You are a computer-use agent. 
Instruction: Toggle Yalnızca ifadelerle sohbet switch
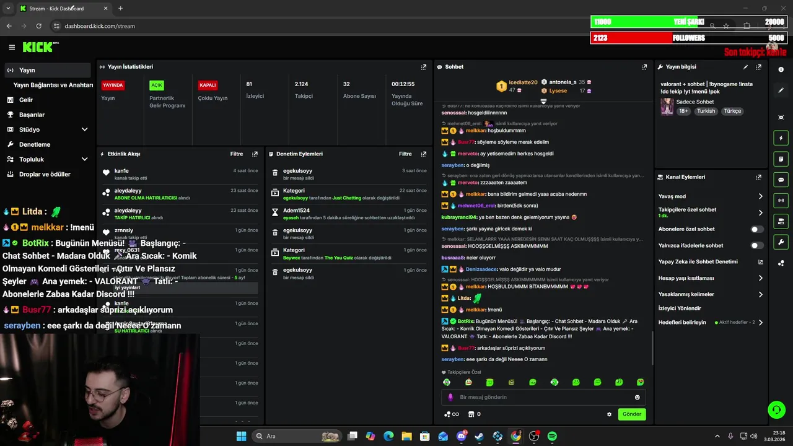(x=757, y=245)
